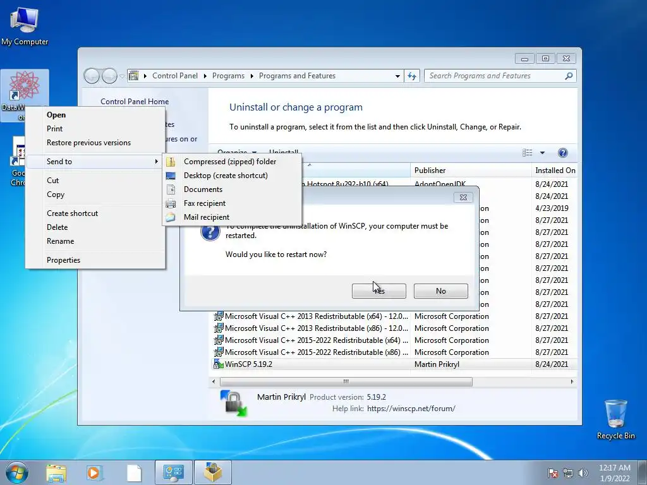This screenshot has height=485, width=647.
Task: Select Visual C++ 2013 Redistributable (x64) row
Action: click(x=394, y=316)
